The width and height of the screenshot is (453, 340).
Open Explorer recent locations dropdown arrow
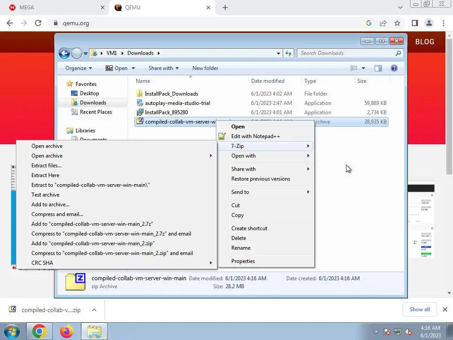(85, 54)
